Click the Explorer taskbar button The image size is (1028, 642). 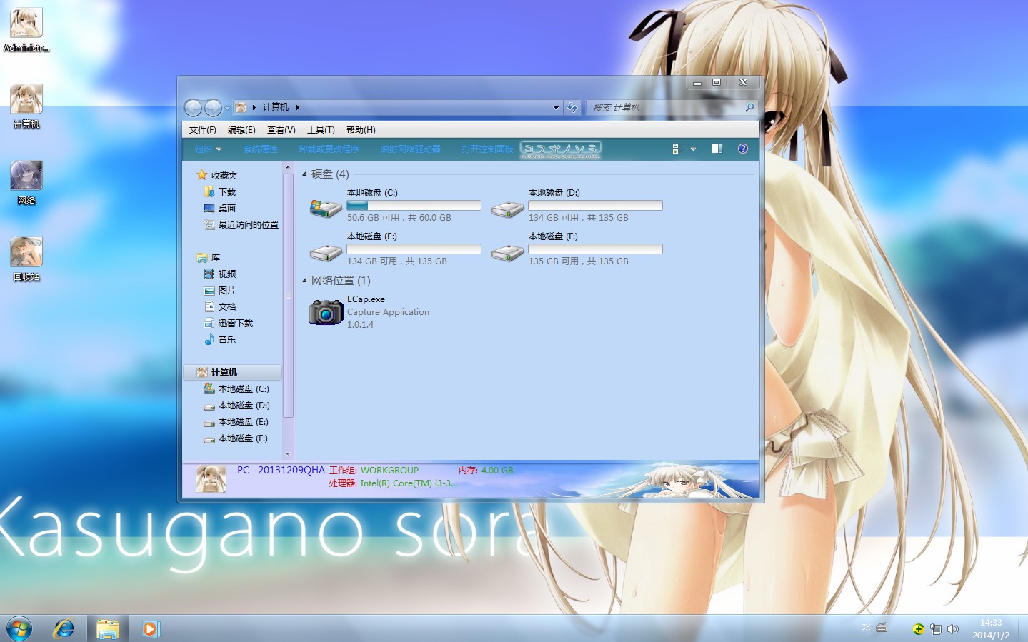(x=108, y=628)
